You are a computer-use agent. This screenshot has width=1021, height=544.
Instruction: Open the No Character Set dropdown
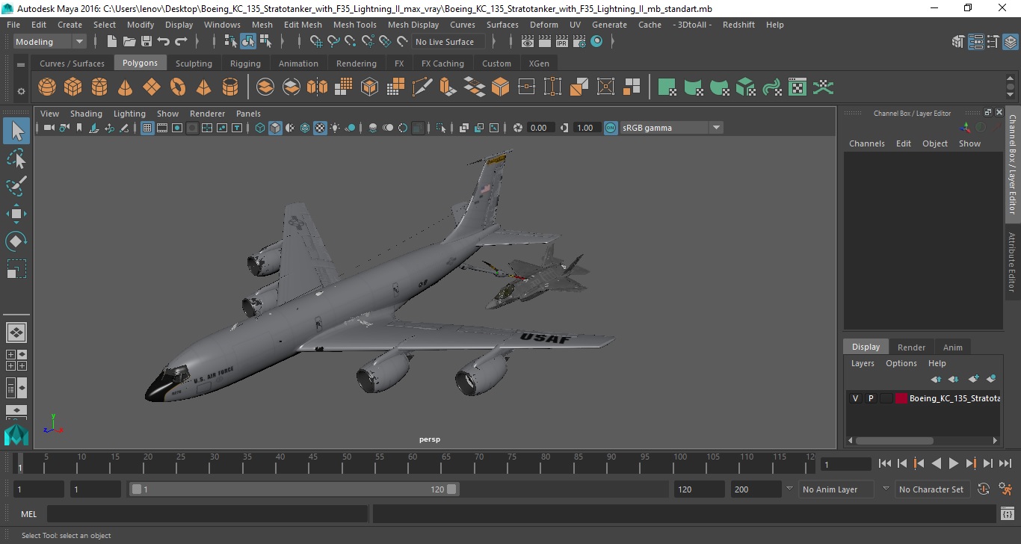[931, 489]
